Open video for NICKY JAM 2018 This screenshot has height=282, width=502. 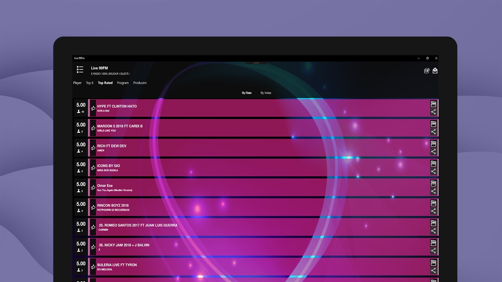(433, 243)
